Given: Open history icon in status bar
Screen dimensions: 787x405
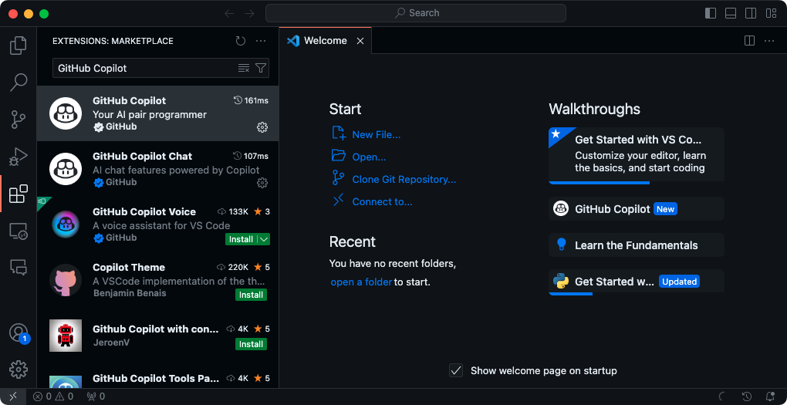Looking at the screenshot, I should coord(747,397).
